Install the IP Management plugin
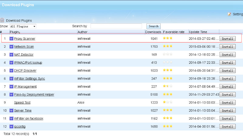Screen dimensions: 243x139 (x=227, y=87)
